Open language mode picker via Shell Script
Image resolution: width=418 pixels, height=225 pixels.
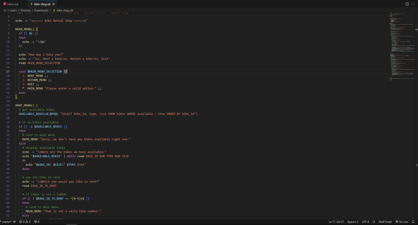tap(385, 222)
